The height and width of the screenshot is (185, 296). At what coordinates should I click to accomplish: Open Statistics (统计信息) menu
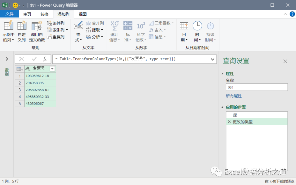click(114, 31)
